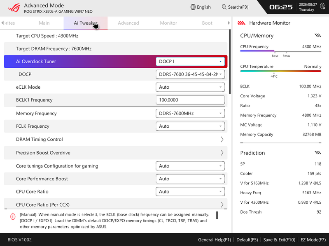
Task: Click the stripes icon beside Prediction
Action: [x=317, y=152]
